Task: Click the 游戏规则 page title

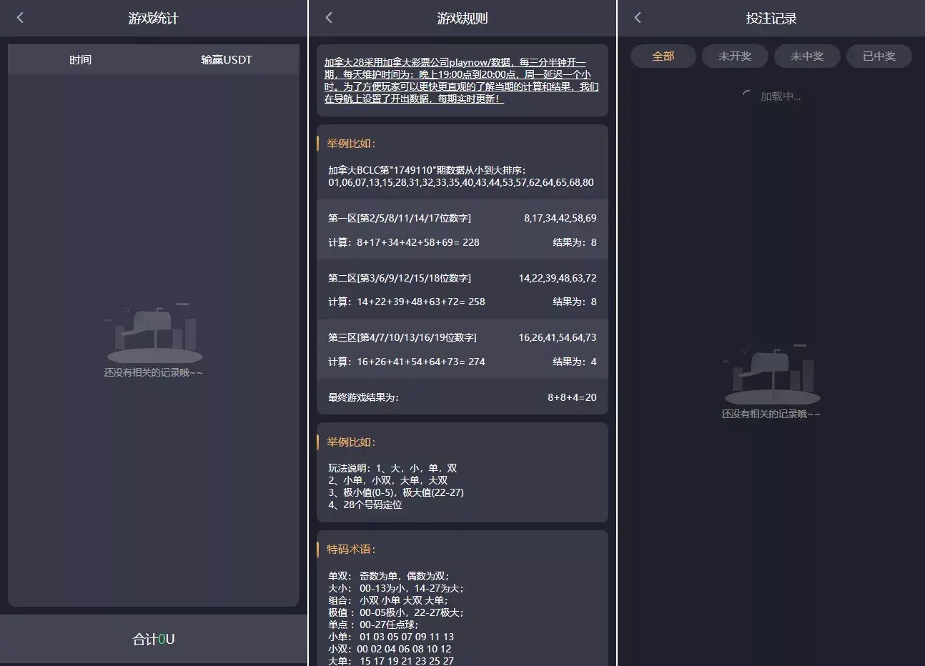Action: click(x=462, y=19)
